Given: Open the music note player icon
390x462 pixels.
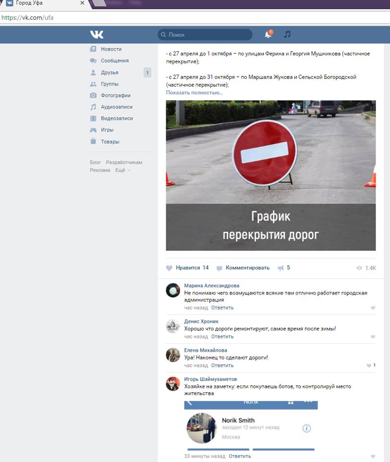Looking at the screenshot, I should point(287,35).
